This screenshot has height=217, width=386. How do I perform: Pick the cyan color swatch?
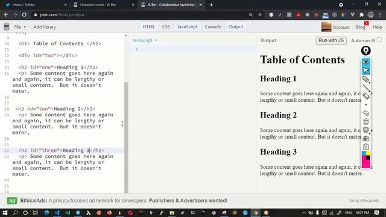click(x=364, y=154)
